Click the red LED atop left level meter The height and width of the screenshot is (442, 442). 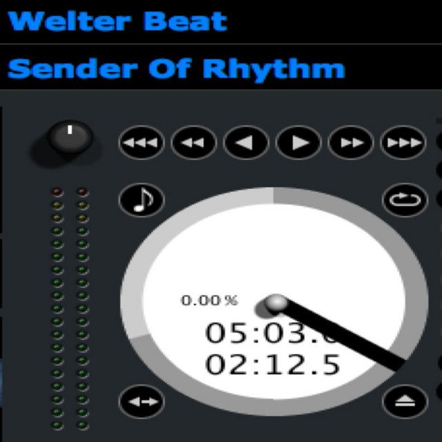[x=57, y=192]
